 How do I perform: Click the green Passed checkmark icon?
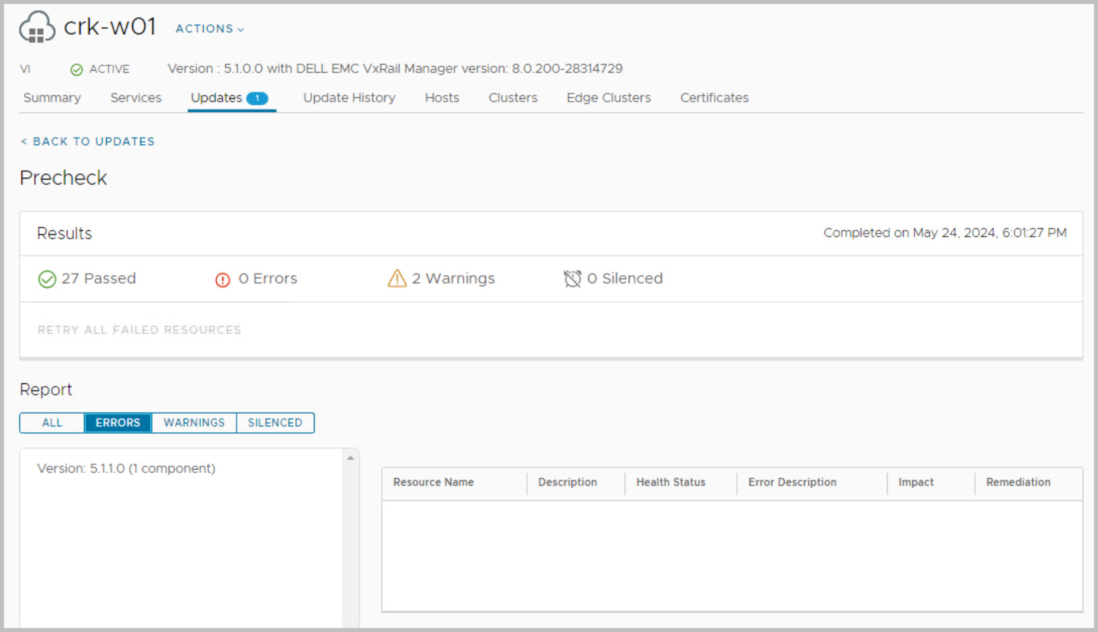pyautogui.click(x=47, y=279)
